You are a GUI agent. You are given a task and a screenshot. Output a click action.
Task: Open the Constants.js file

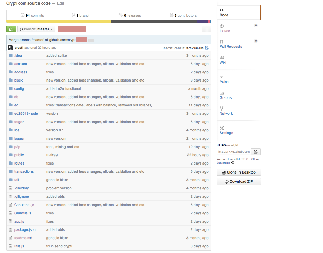coord(24,205)
